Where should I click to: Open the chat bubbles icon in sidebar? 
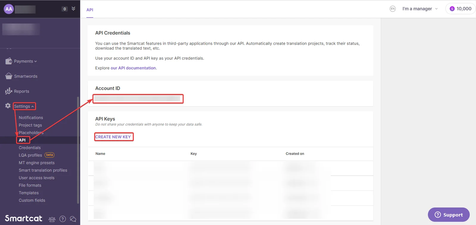point(73,219)
